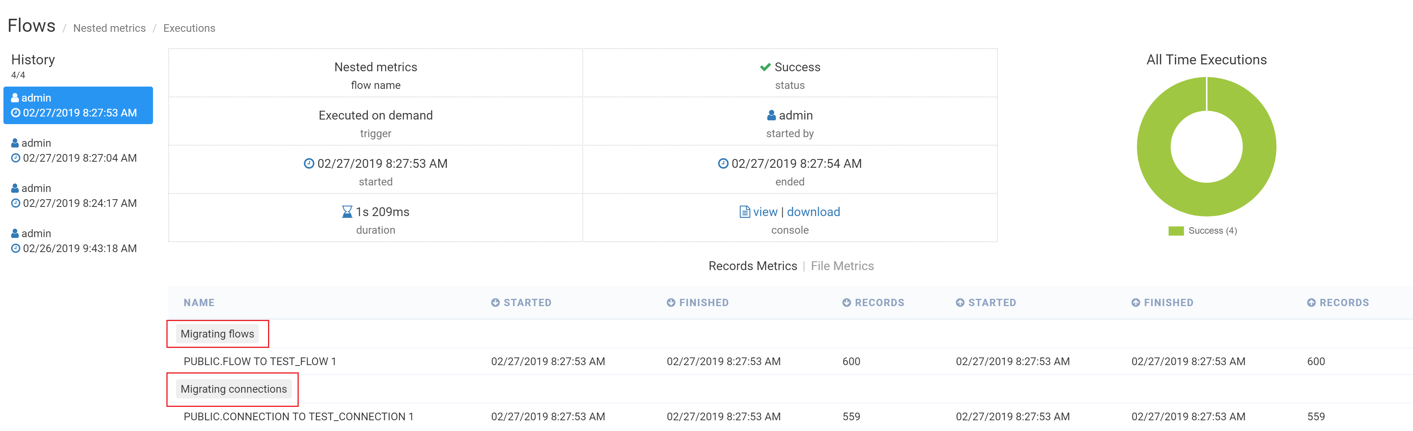Image resolution: width=1413 pixels, height=431 pixels.
Task: Click the 1s 209ms duration value
Action: pos(382,211)
